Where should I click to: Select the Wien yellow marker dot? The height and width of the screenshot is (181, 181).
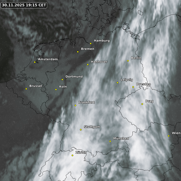click(169, 136)
